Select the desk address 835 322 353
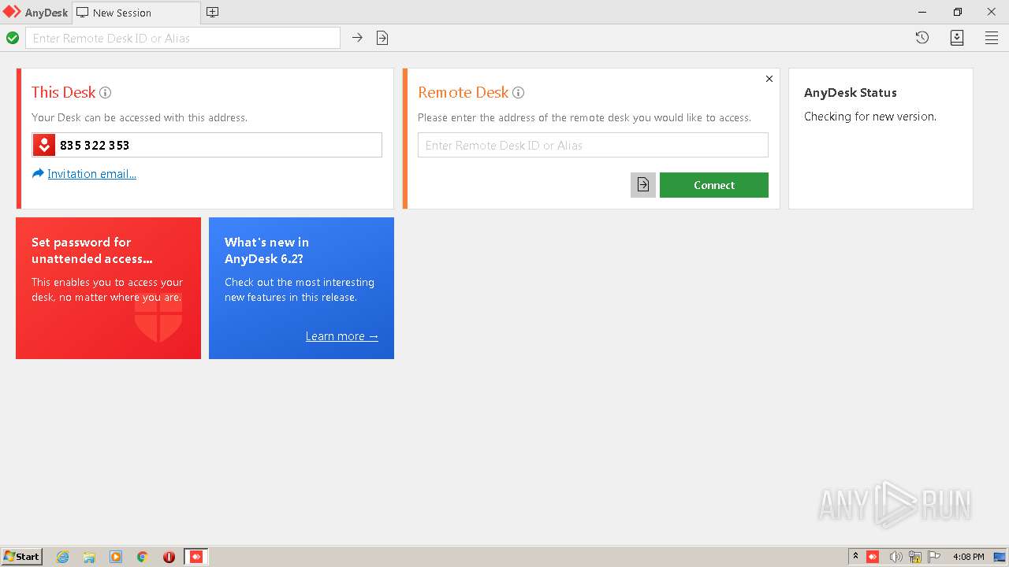The image size is (1009, 567). (95, 145)
